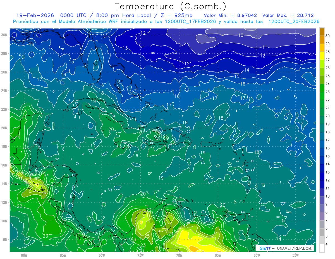Select valid-until time "1200UTC_20FEB2026"
The image size is (335, 259).
[x=294, y=22]
